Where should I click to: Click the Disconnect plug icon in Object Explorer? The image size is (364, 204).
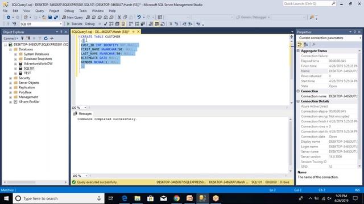click(x=28, y=39)
